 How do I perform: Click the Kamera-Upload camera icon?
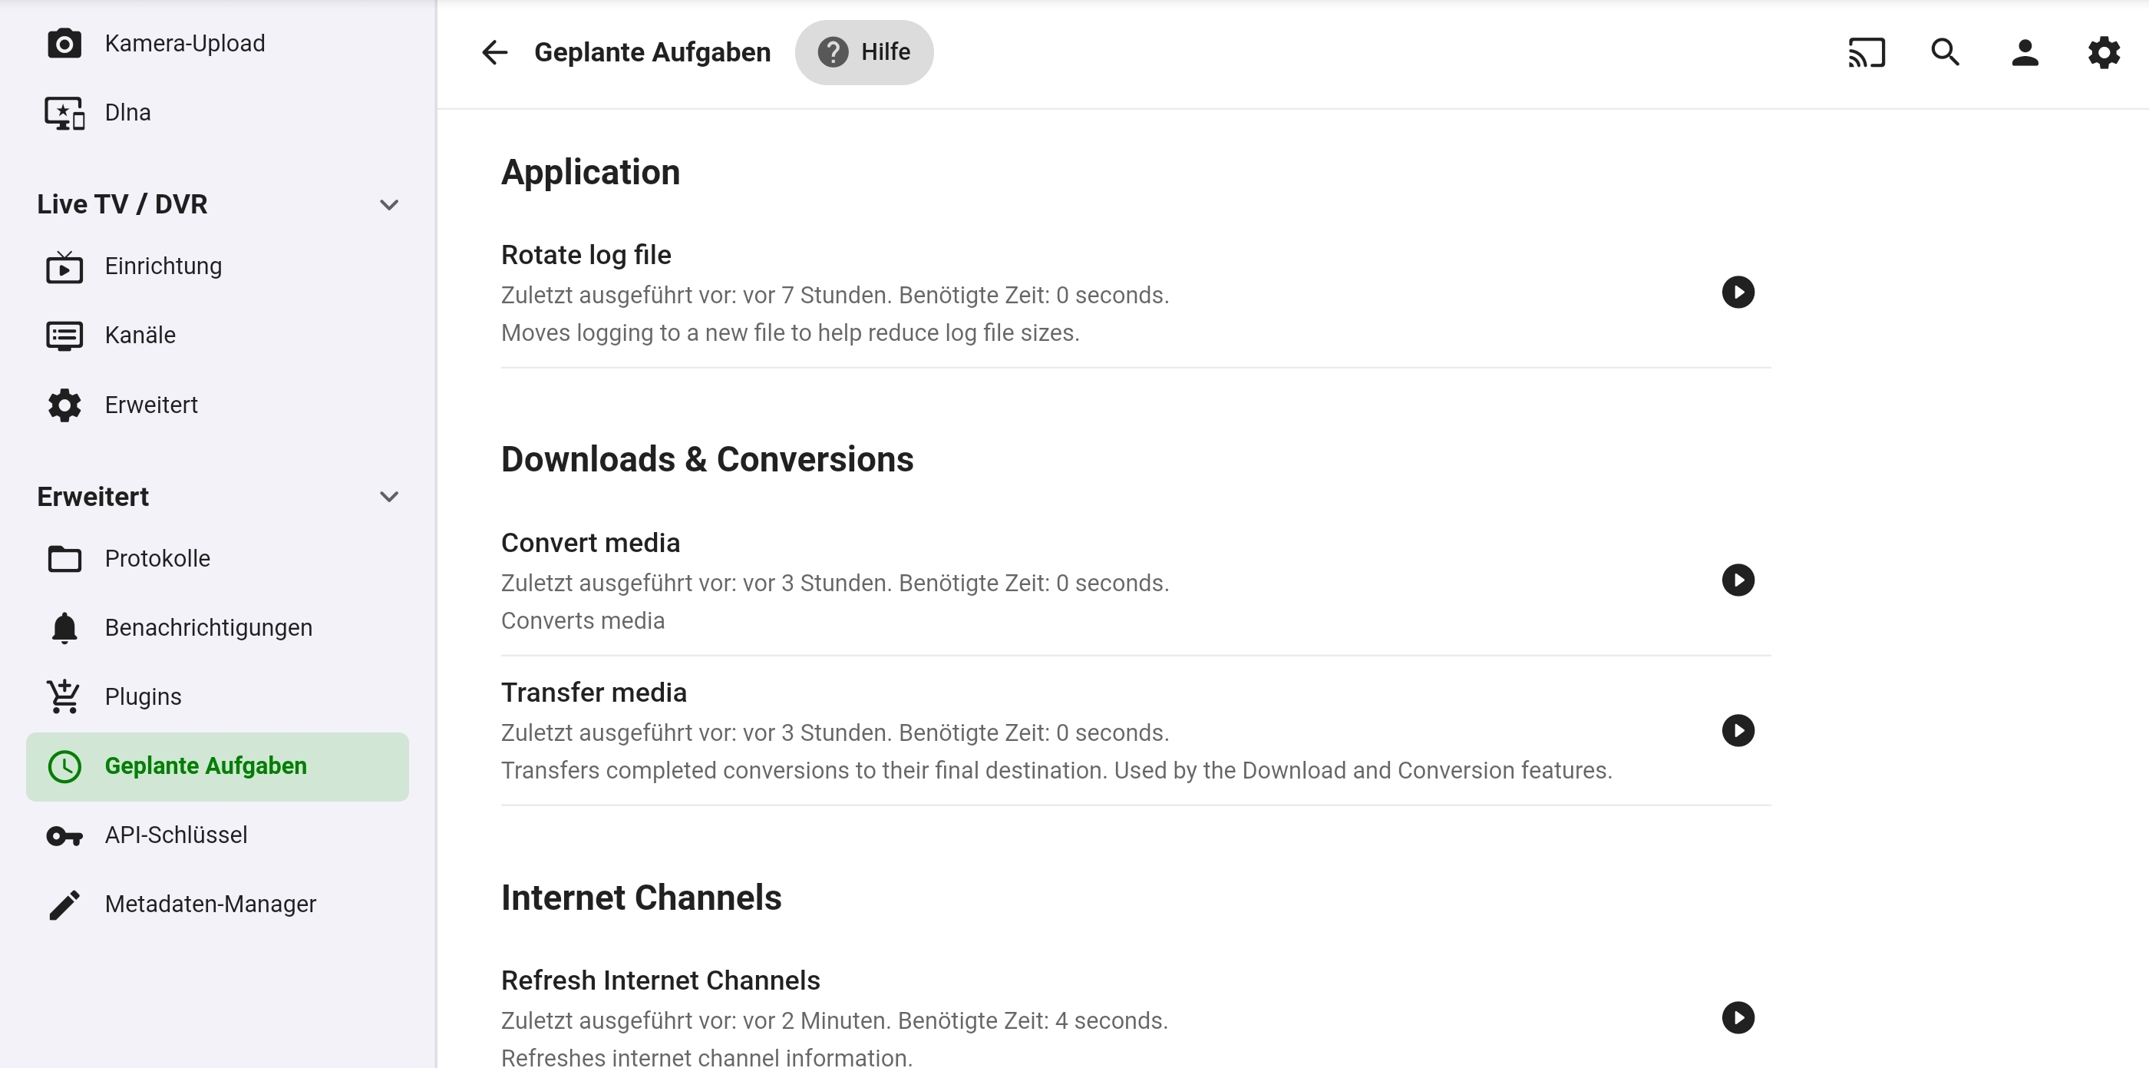[64, 44]
